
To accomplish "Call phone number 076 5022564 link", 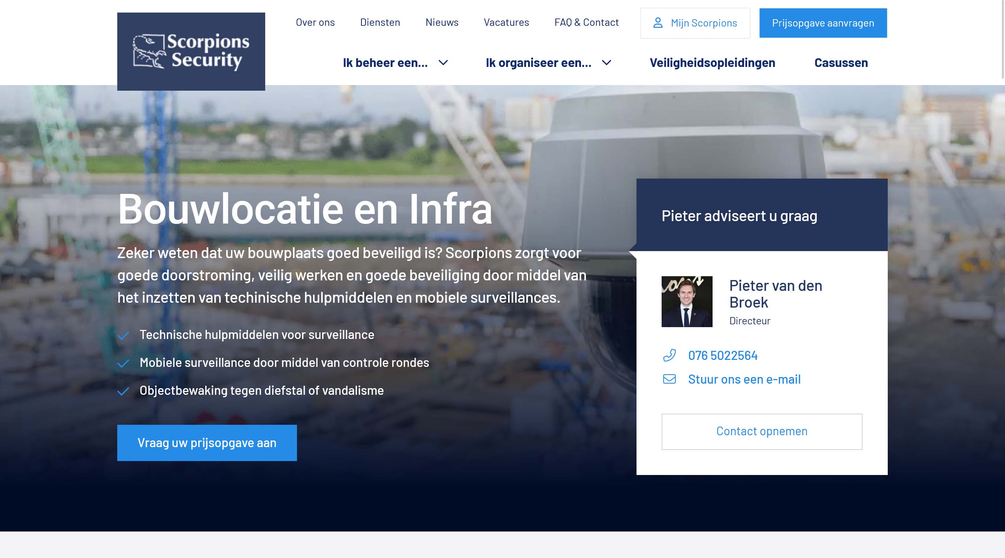I will pos(723,355).
